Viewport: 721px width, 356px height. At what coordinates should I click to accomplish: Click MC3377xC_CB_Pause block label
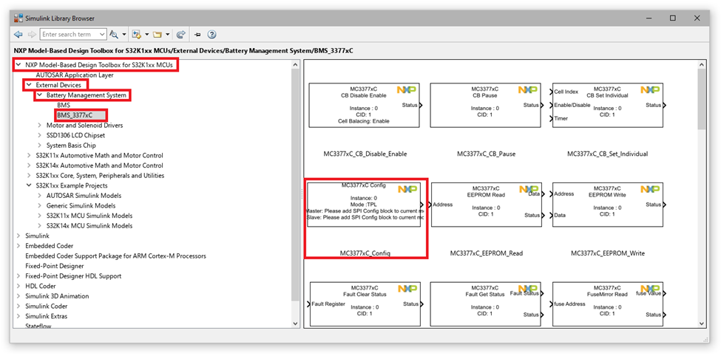[486, 154]
